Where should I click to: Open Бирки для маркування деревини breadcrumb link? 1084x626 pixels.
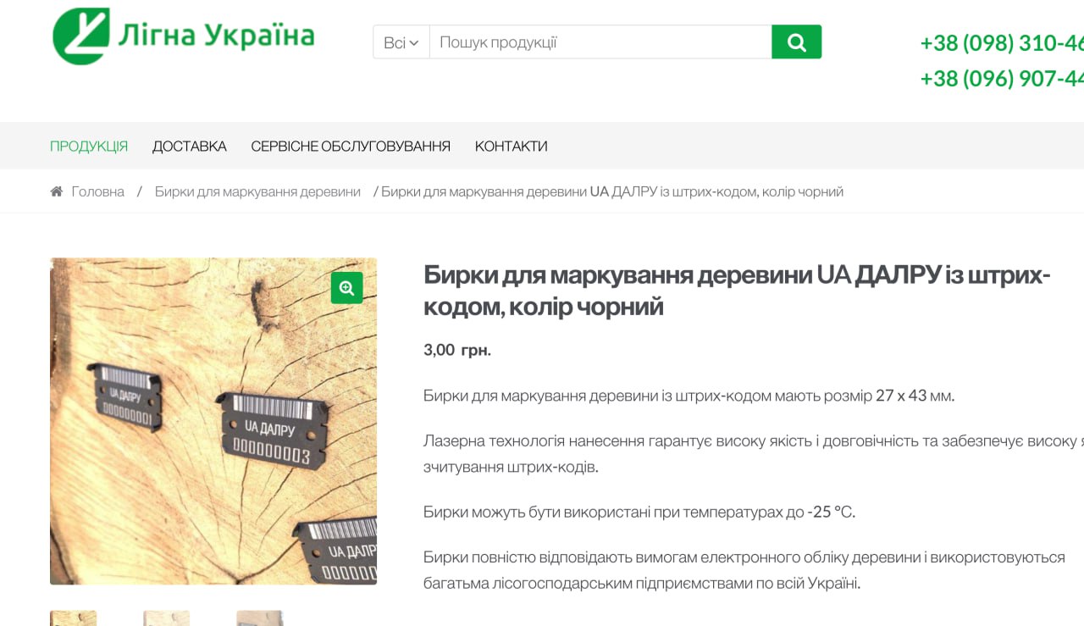click(257, 191)
